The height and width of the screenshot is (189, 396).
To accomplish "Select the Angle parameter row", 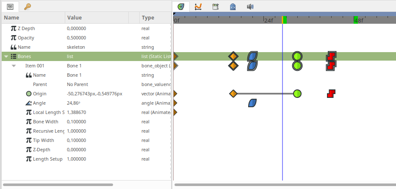I will click(x=86, y=103).
